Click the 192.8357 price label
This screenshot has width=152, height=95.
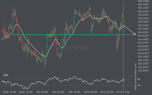143,67
